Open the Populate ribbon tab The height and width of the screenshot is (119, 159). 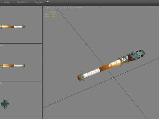pyautogui.click(x=38, y=2)
